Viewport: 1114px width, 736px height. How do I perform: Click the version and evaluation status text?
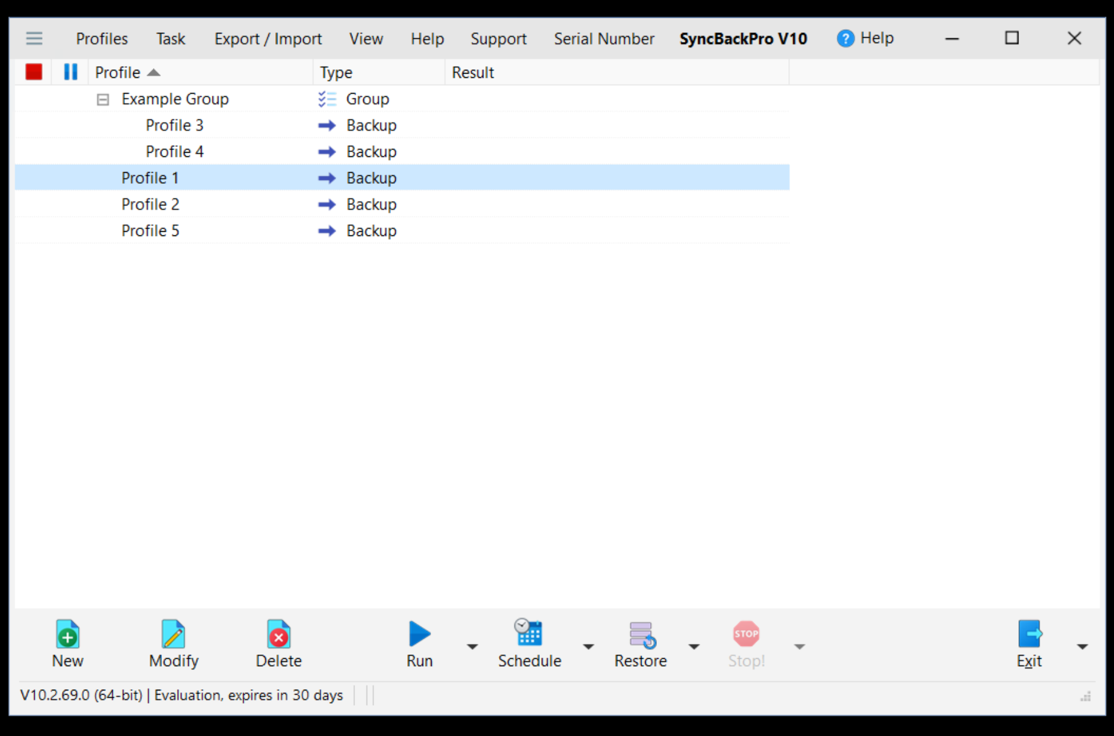[x=181, y=695]
